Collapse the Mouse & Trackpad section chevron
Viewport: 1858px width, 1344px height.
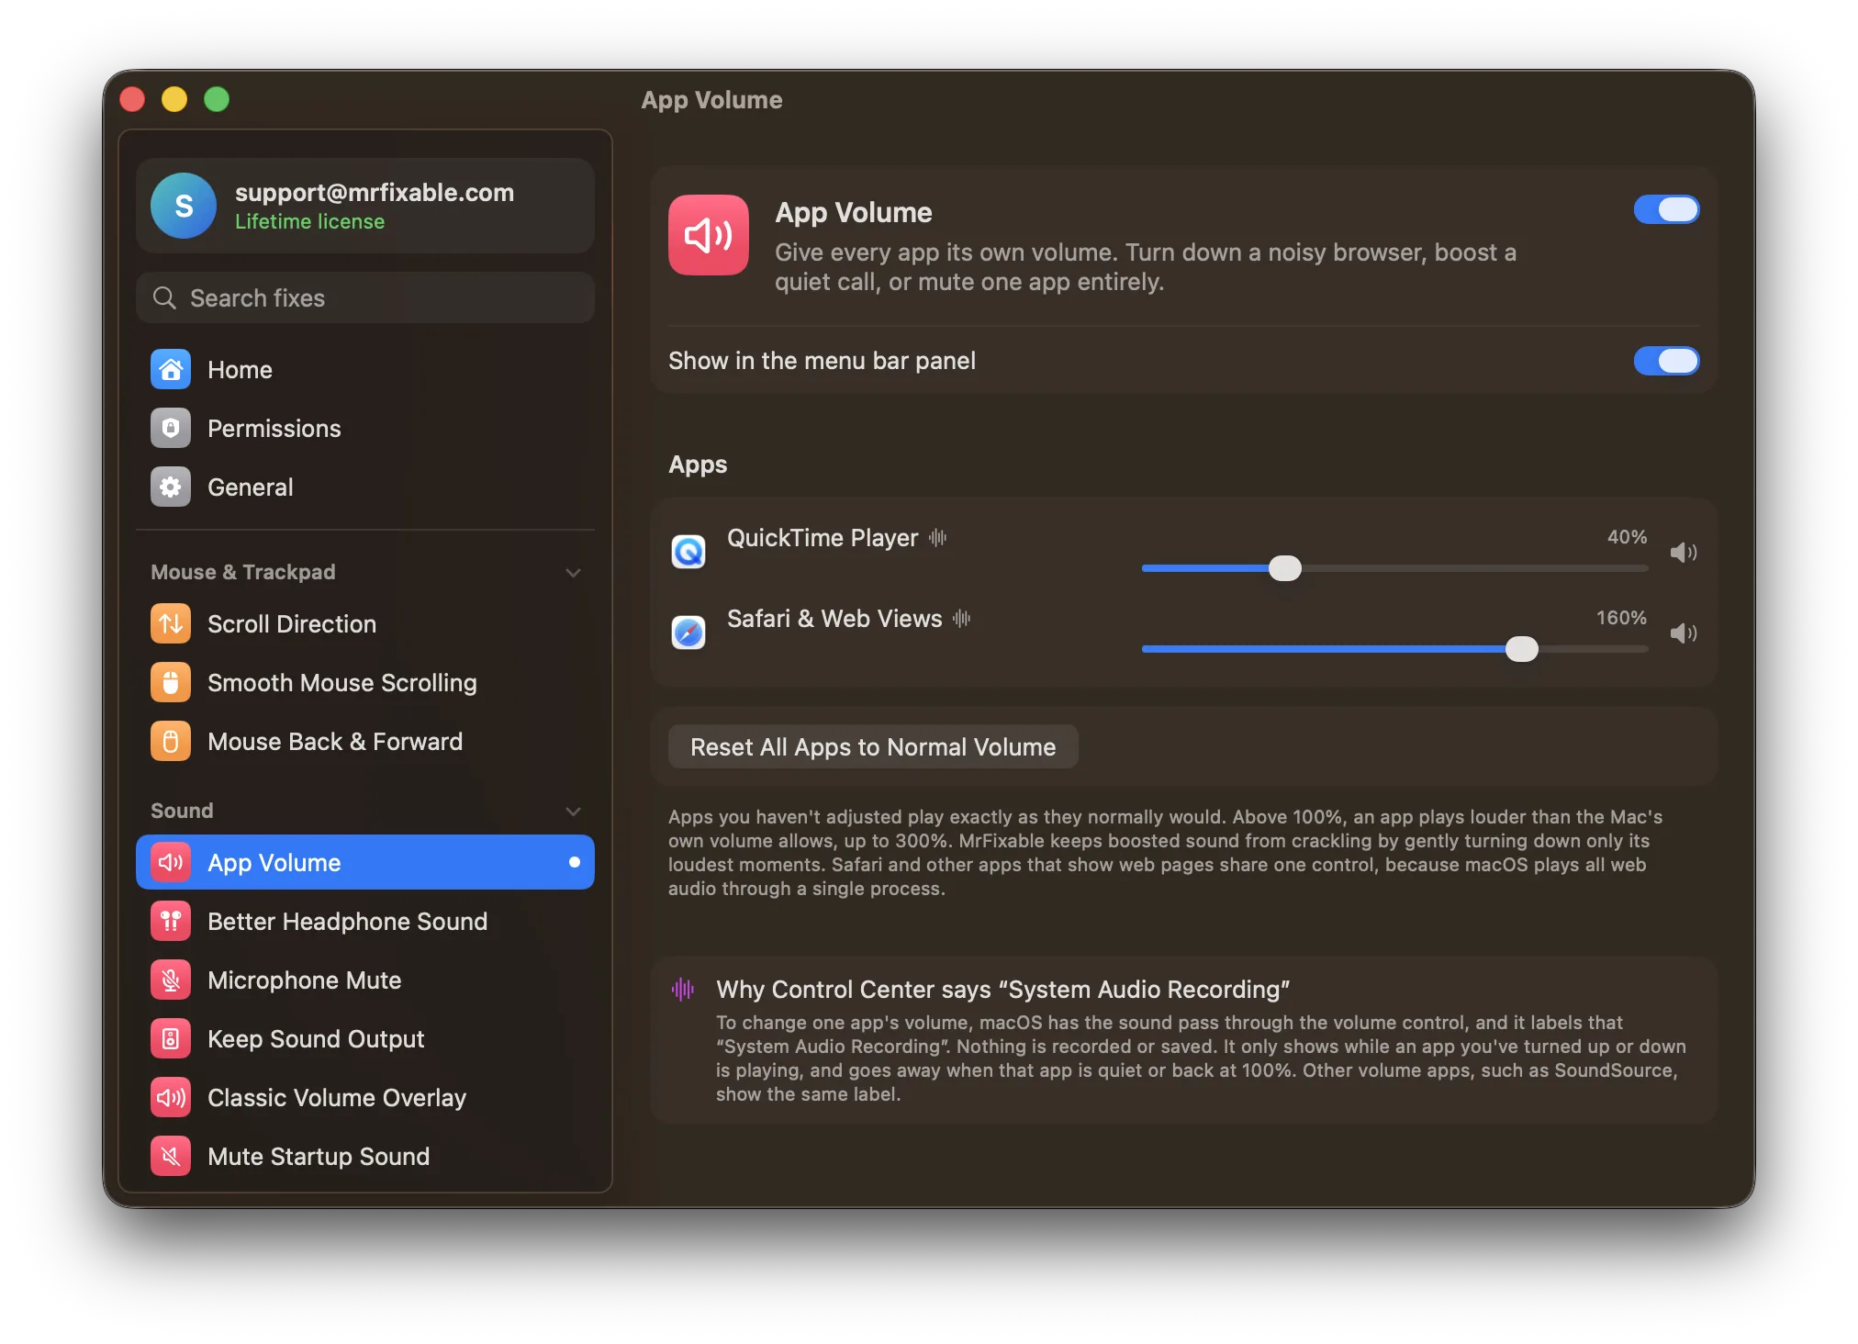[x=574, y=573]
